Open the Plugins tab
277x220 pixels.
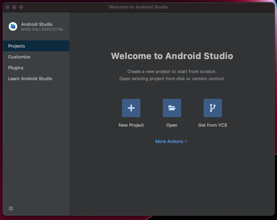pyautogui.click(x=36, y=68)
